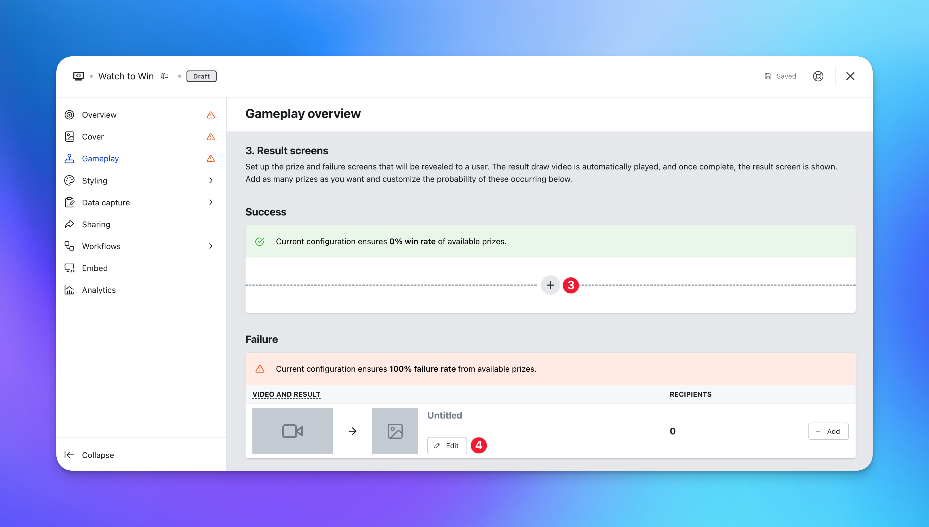Expand the Styling section chevron

click(x=211, y=180)
